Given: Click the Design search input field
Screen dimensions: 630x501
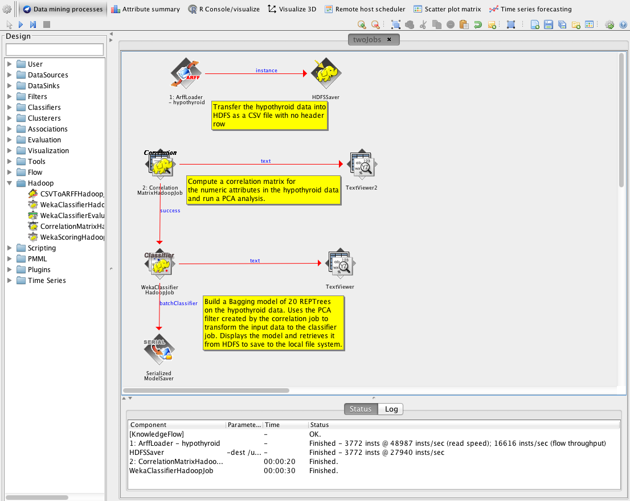Looking at the screenshot, I should [55, 50].
